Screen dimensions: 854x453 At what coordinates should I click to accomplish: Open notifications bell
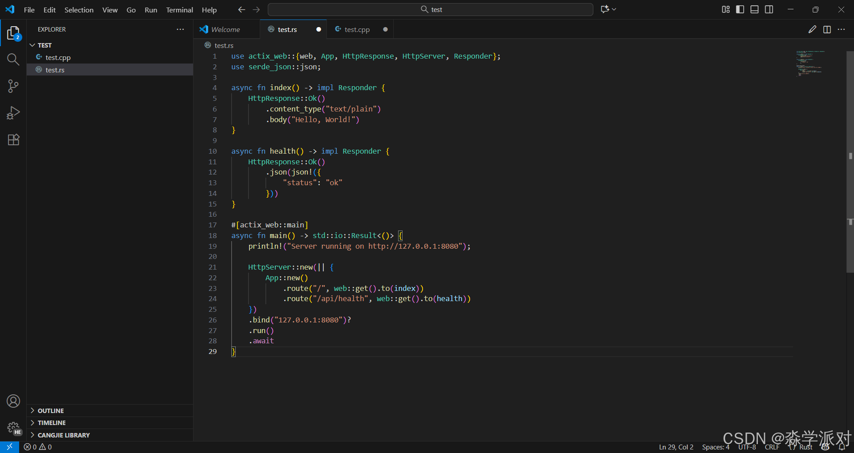point(842,447)
